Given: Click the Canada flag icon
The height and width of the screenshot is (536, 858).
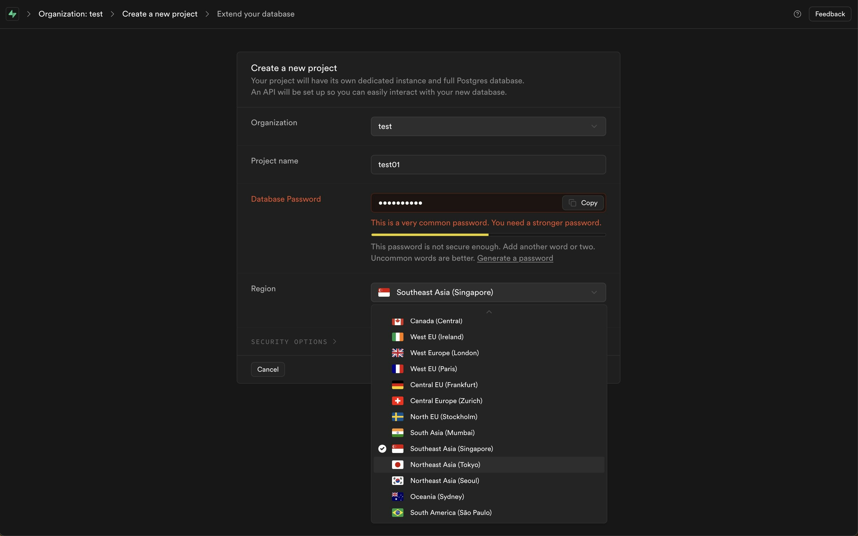Looking at the screenshot, I should click(x=397, y=321).
